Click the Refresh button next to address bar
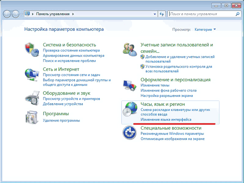This screenshot has width=244, height=183. tap(162, 14)
